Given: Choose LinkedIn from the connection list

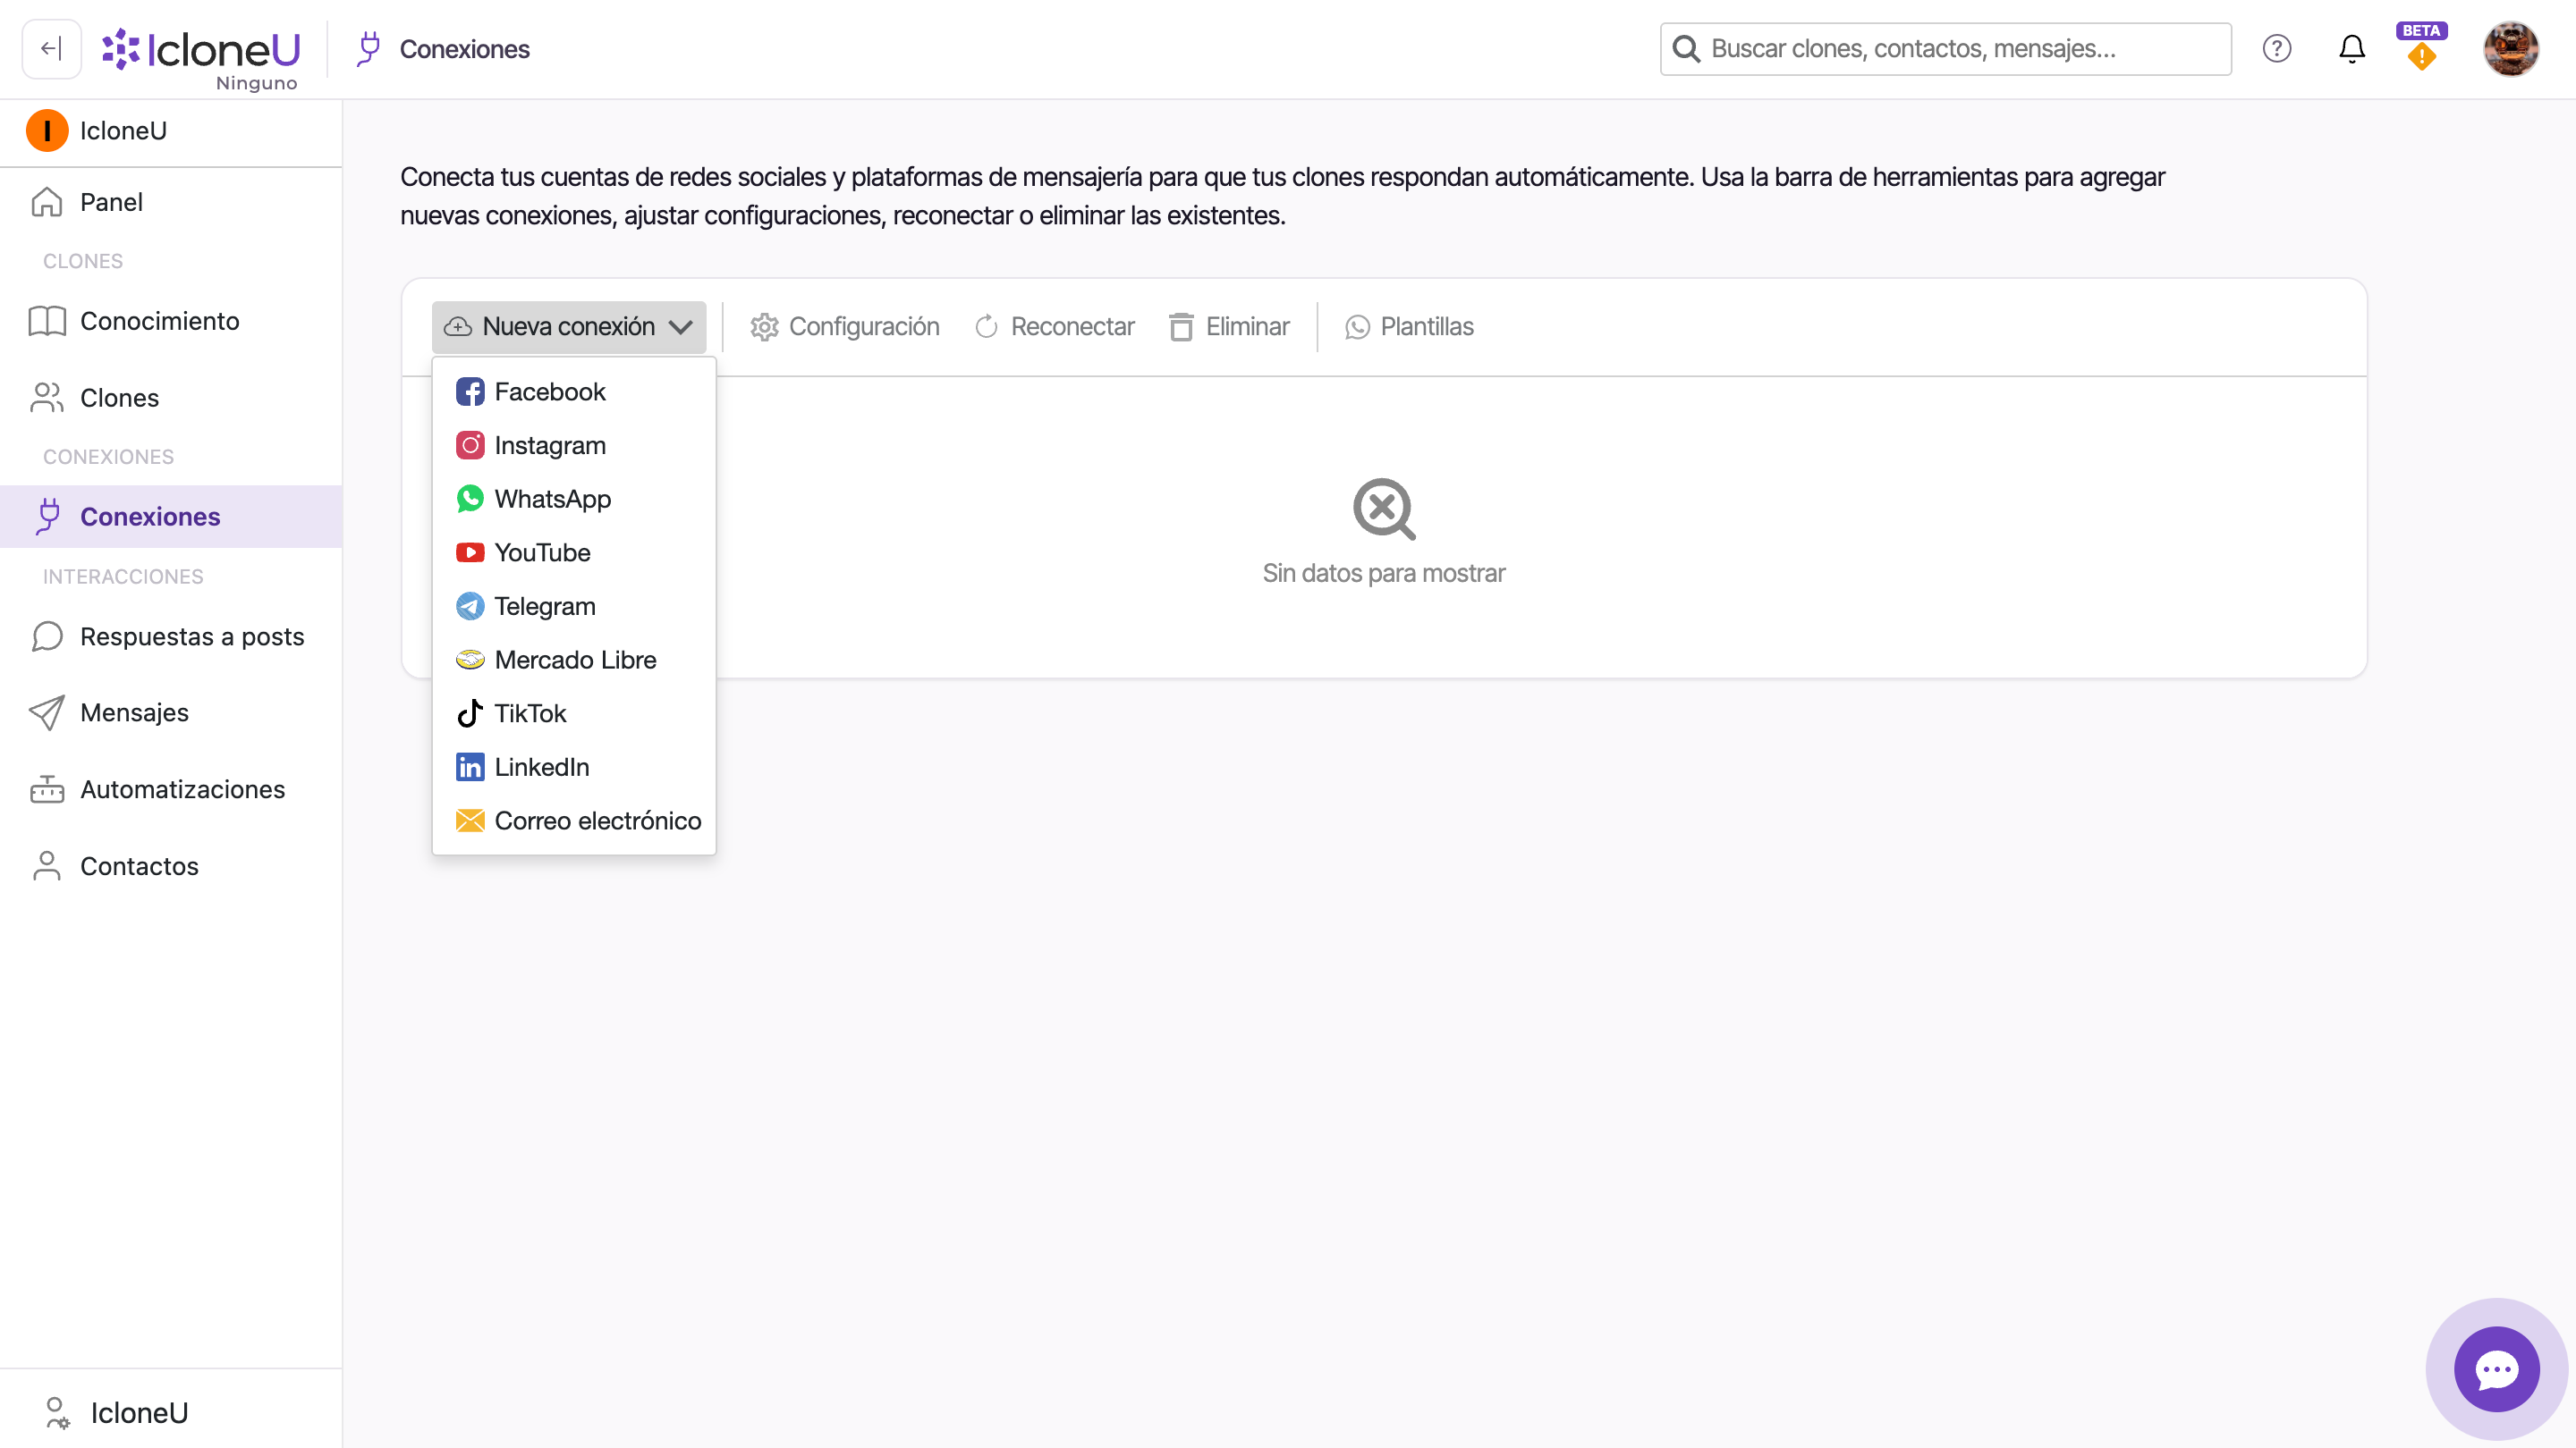Looking at the screenshot, I should point(574,768).
